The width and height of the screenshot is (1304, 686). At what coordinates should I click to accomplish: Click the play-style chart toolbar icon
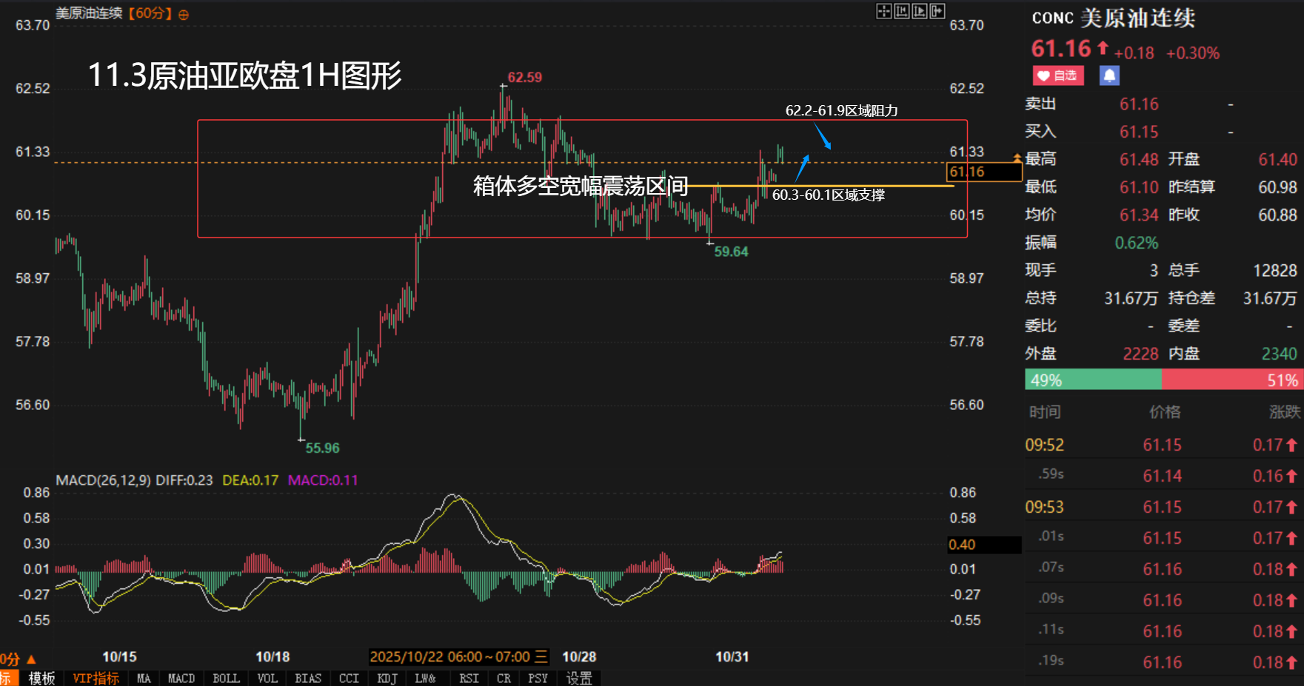pos(919,11)
